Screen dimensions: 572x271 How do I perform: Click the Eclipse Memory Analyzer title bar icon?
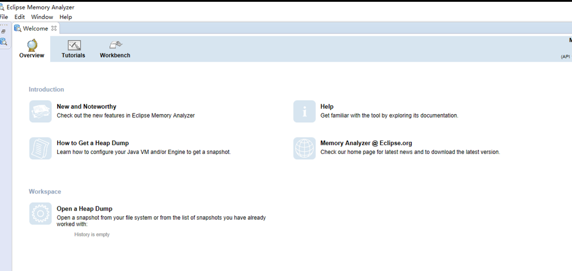coord(2,7)
